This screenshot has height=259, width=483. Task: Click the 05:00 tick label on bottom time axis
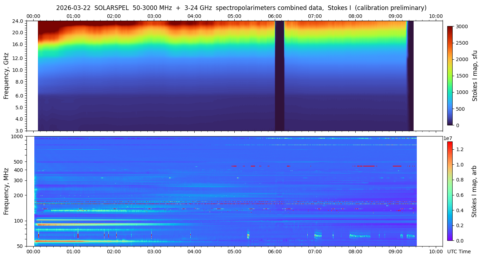(x=234, y=251)
